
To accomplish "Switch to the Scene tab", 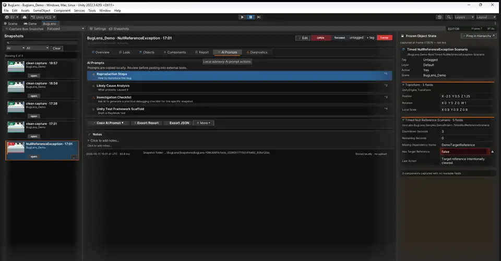I will coord(10,23).
